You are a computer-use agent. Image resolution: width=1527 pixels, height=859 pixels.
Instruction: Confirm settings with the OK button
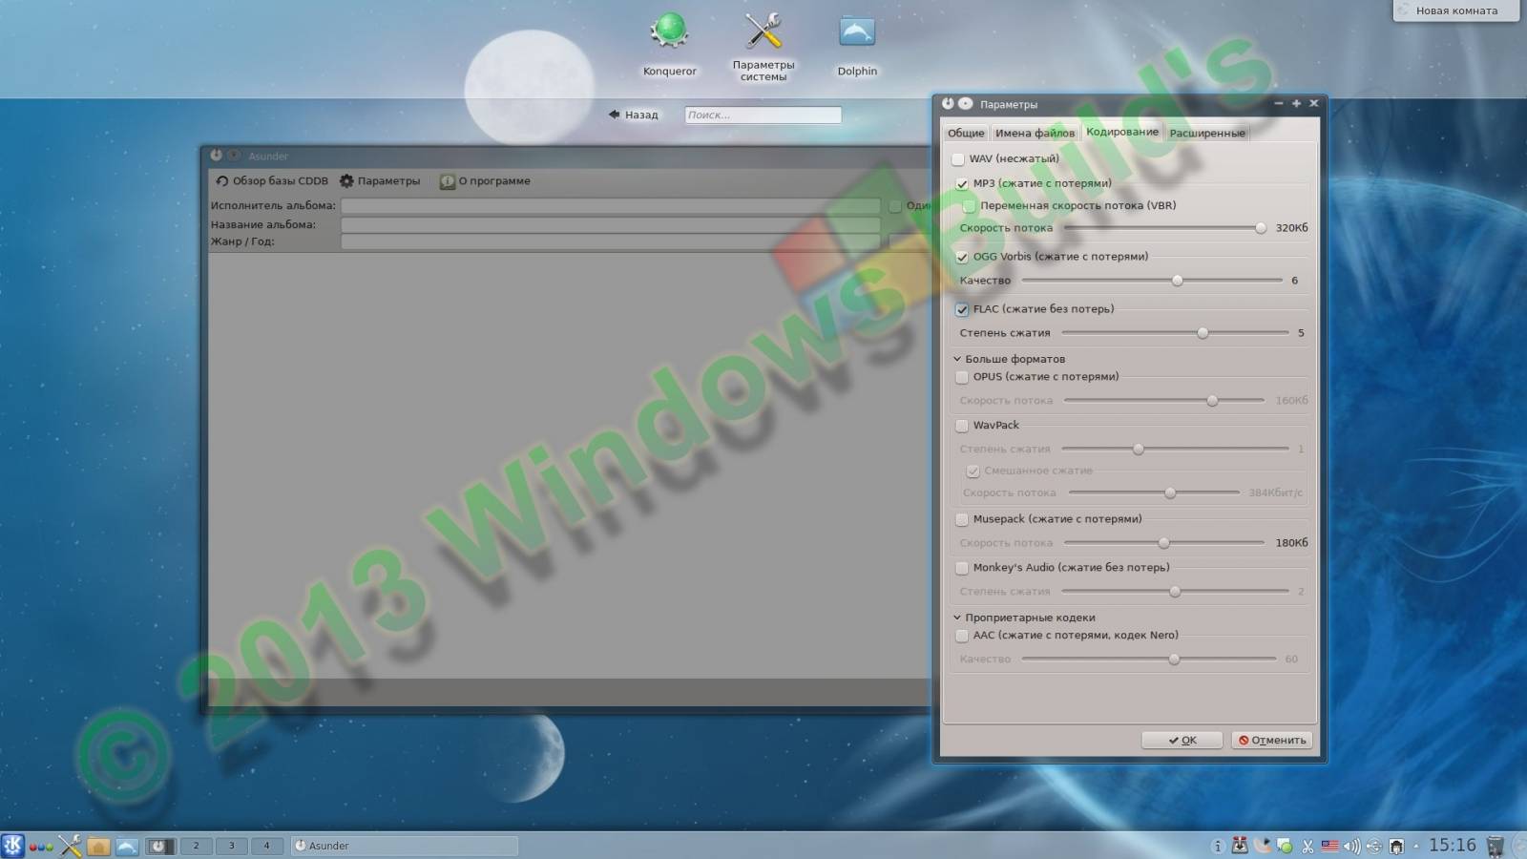1182,740
